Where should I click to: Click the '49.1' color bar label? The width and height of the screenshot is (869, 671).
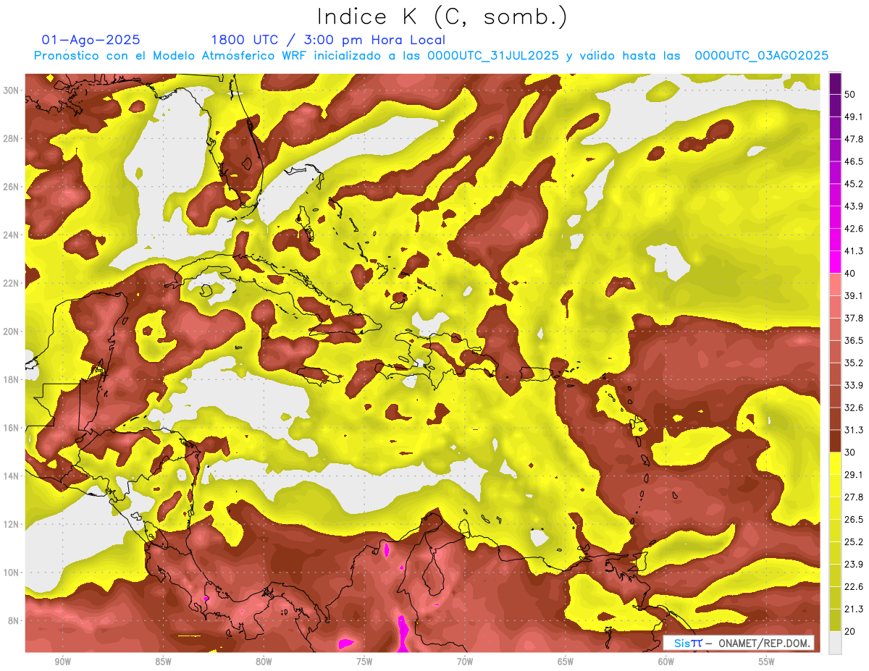click(854, 117)
